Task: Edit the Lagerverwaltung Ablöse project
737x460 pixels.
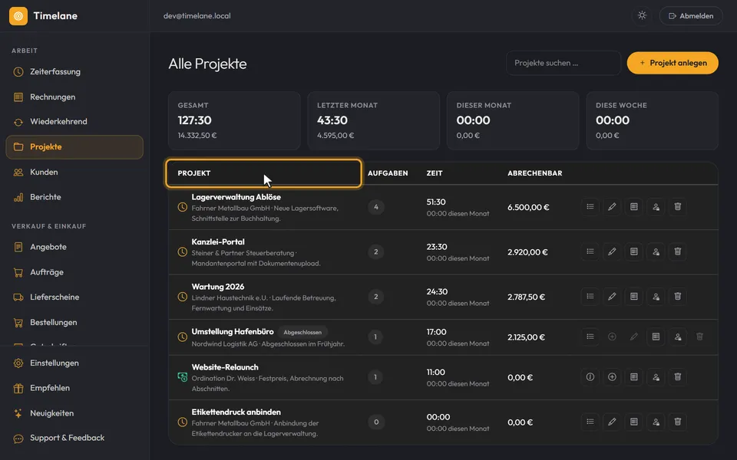Action: (612, 206)
